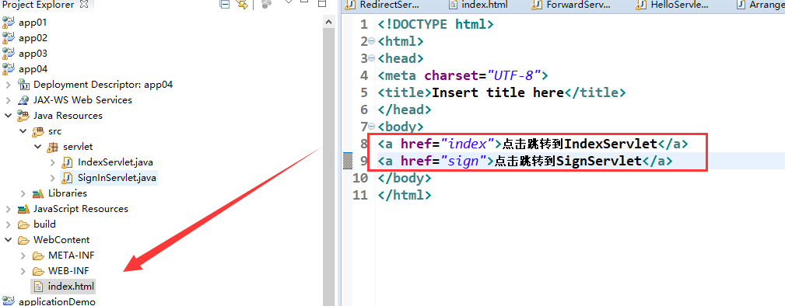This screenshot has width=785, height=306.
Task: Expand the JAX-WS Web Services node
Action: pos(8,100)
